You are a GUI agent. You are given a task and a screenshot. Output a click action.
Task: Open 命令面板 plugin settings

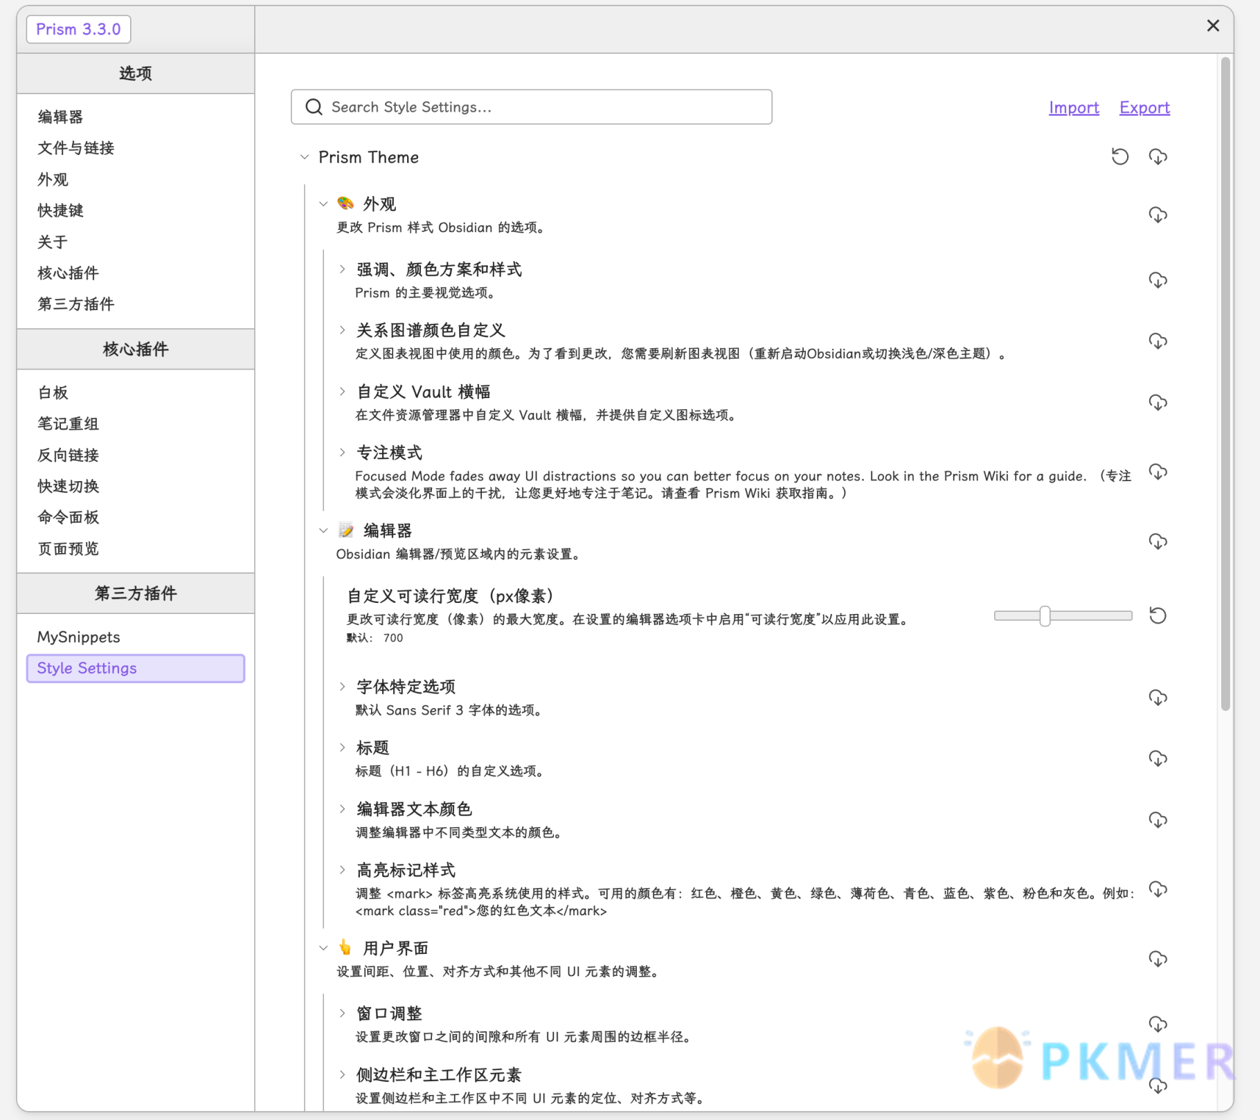[136, 517]
